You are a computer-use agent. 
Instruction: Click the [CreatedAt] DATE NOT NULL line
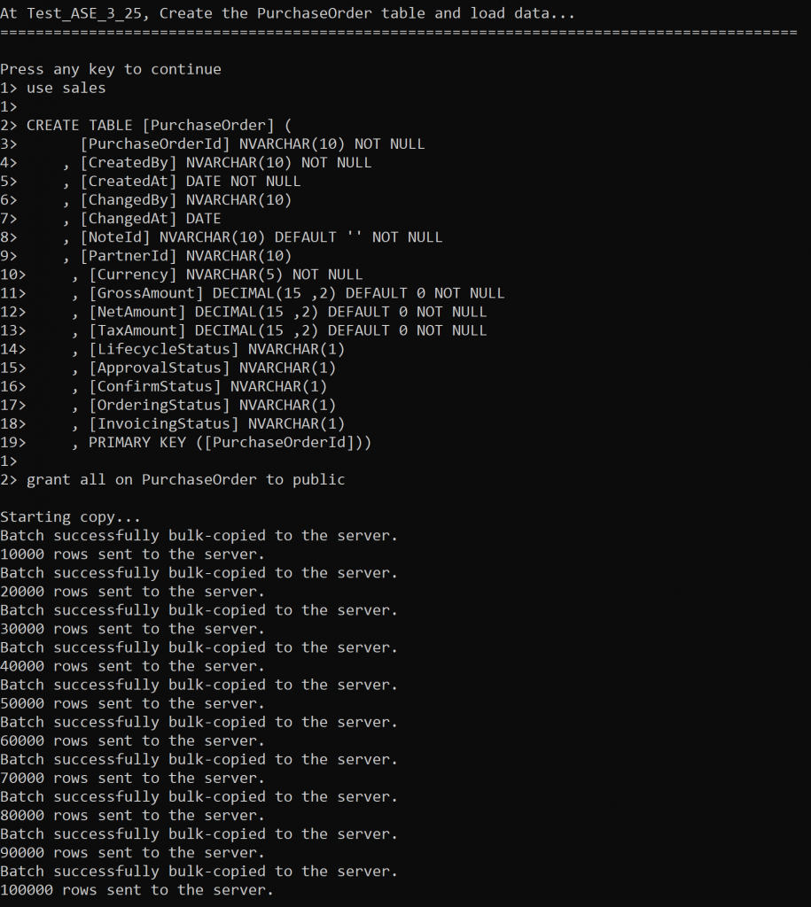[182, 181]
